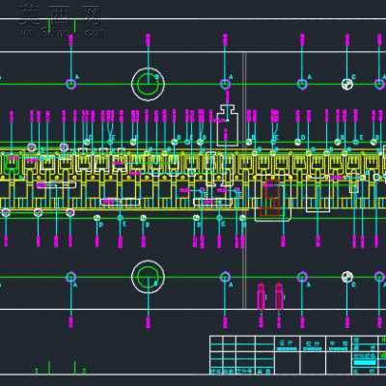Select the solid cyan bar in the title block
Image resolution: width=386 pixels, height=386 pixels.
[365, 363]
